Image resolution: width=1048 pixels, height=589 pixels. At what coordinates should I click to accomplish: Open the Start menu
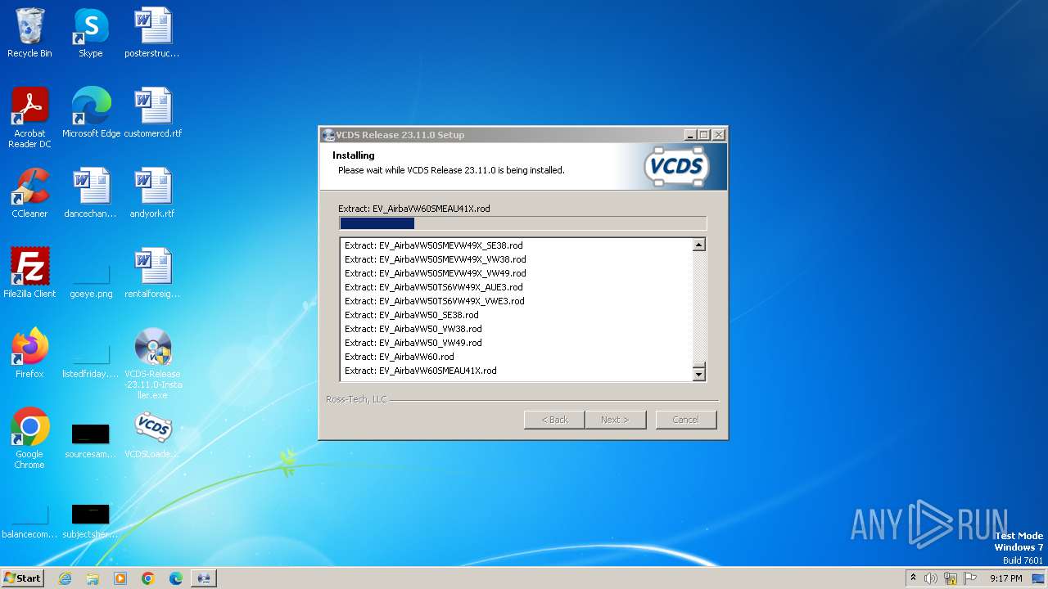click(x=22, y=578)
